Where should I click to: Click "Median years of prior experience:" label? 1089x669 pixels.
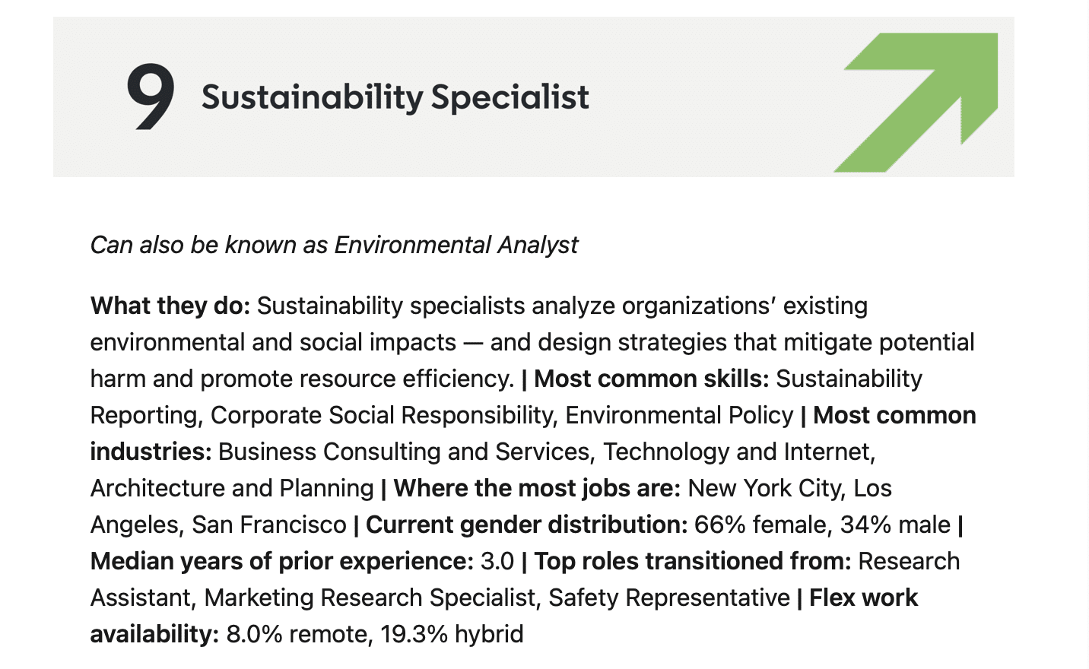[282, 561]
